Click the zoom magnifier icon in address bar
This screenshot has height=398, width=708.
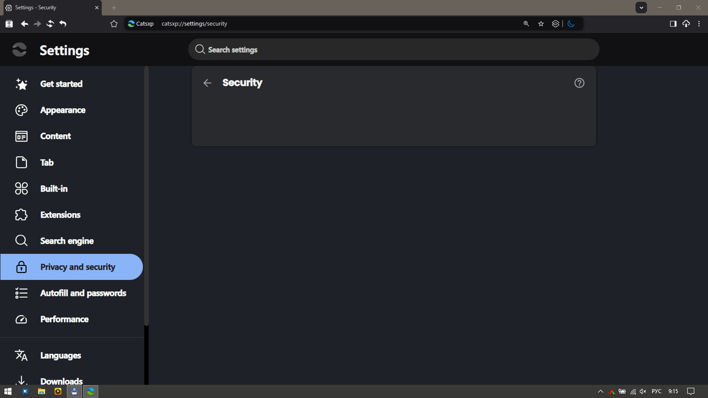[526, 24]
